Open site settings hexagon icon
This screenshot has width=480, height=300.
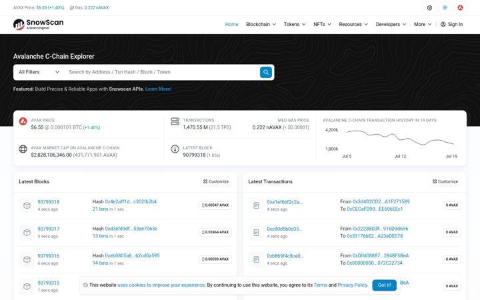429,7
